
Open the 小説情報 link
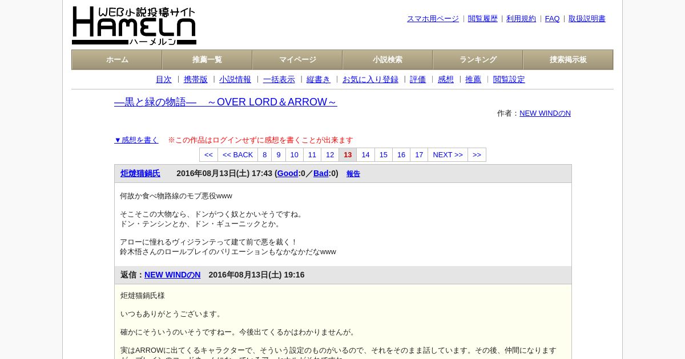(x=235, y=80)
